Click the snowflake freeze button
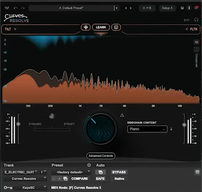 (86, 27)
